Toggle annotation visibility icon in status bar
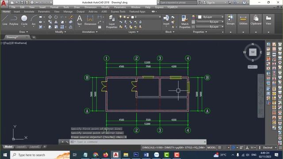Screen dimensions: 283x159 coord(247,148)
